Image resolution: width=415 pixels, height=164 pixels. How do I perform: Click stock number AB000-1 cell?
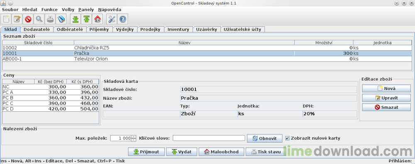[38, 59]
